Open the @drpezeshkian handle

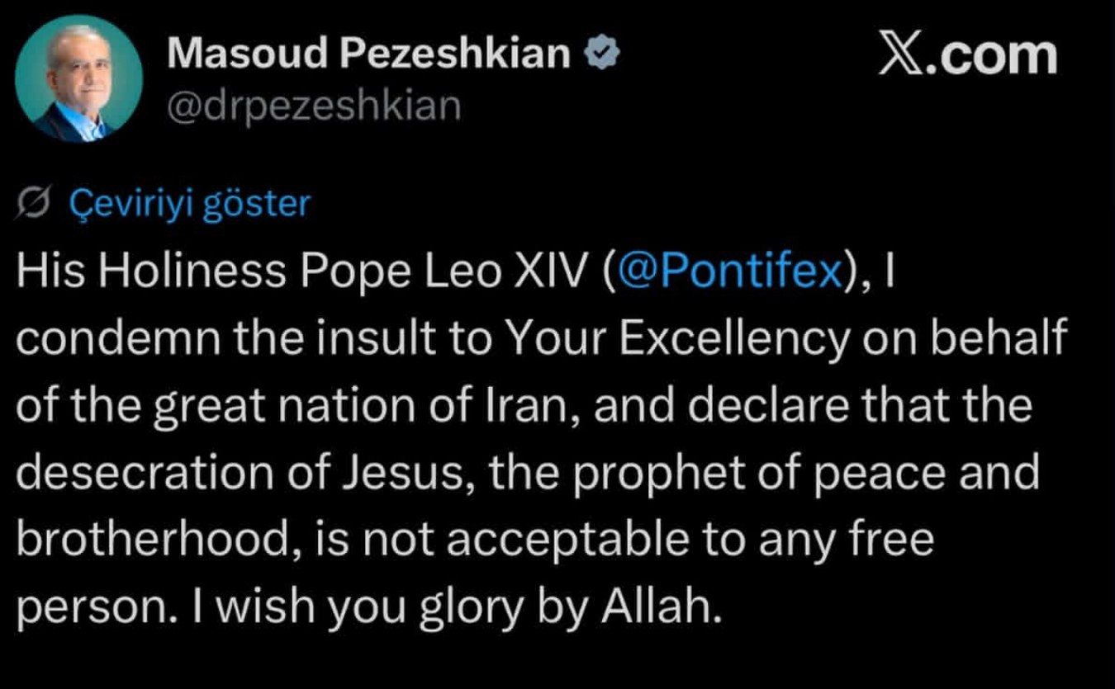point(314,106)
